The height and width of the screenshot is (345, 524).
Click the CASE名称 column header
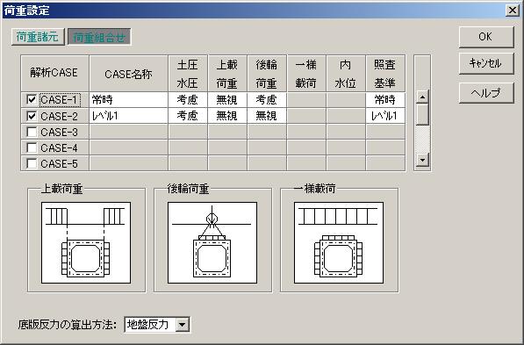128,74
